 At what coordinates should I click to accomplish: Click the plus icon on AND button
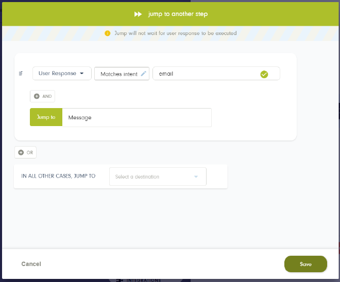(x=37, y=96)
